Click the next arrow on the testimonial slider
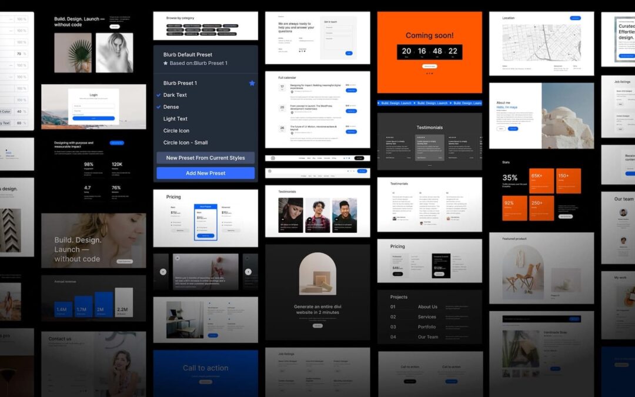Image resolution: width=635 pixels, height=397 pixels. (x=248, y=272)
